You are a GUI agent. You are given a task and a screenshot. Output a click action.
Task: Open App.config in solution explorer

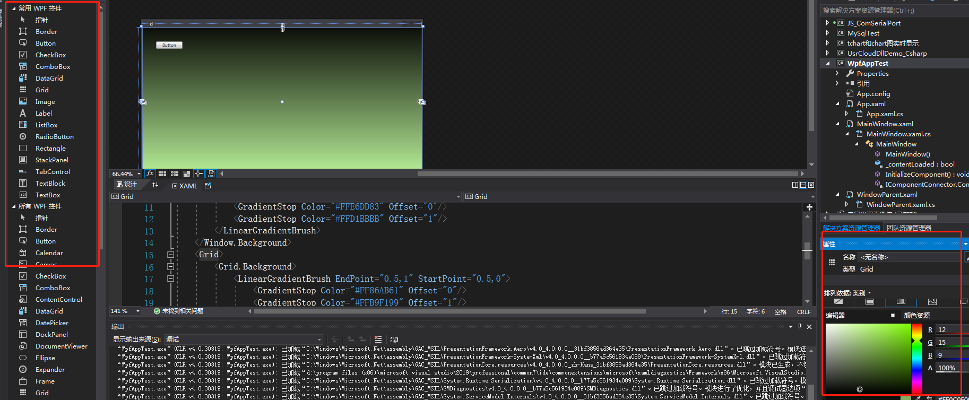(873, 93)
